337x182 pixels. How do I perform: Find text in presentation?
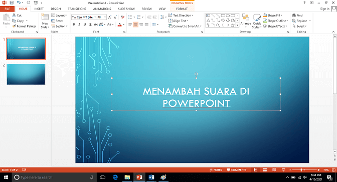click(297, 15)
